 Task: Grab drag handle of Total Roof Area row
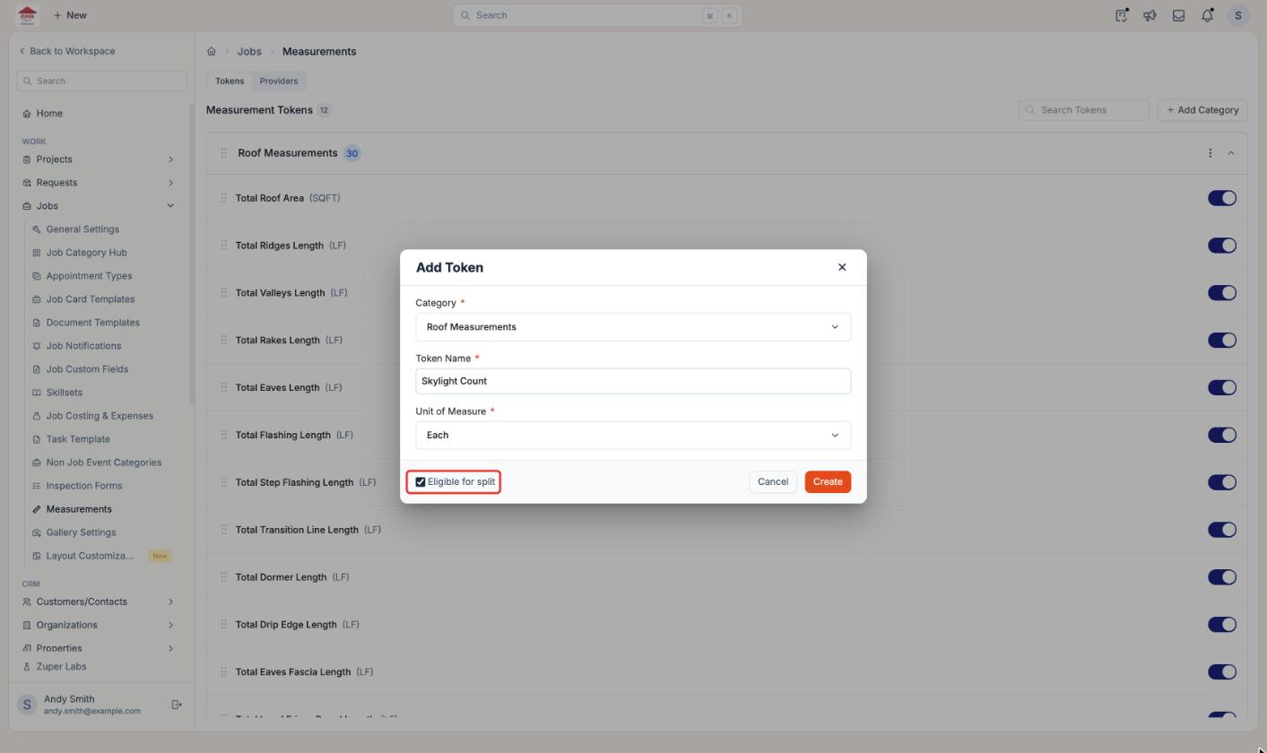click(x=223, y=198)
